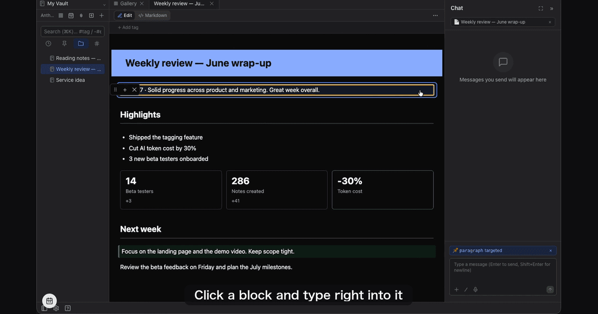598x314 pixels.
Task: Click the Weekly review context chip in Chat
Action: tap(502, 22)
